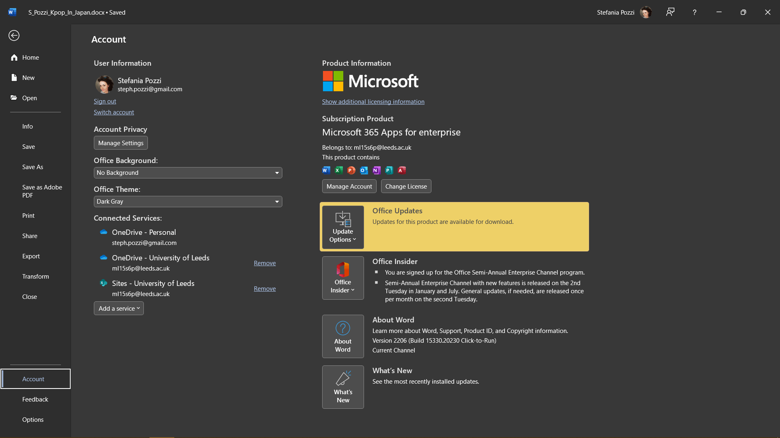
Task: Click the OneDrive Personal cloud icon
Action: (104, 232)
